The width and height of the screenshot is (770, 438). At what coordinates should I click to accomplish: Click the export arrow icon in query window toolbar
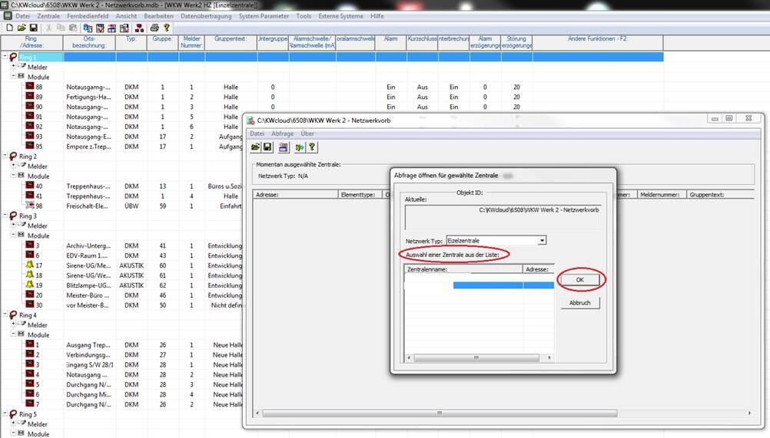pyautogui.click(x=300, y=147)
